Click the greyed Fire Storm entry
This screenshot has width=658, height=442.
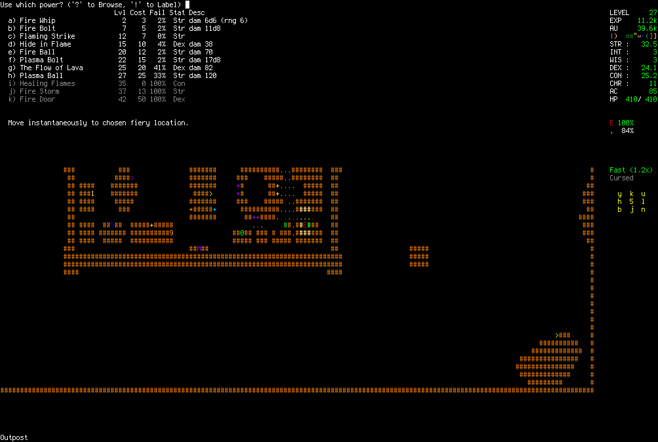(x=96, y=92)
